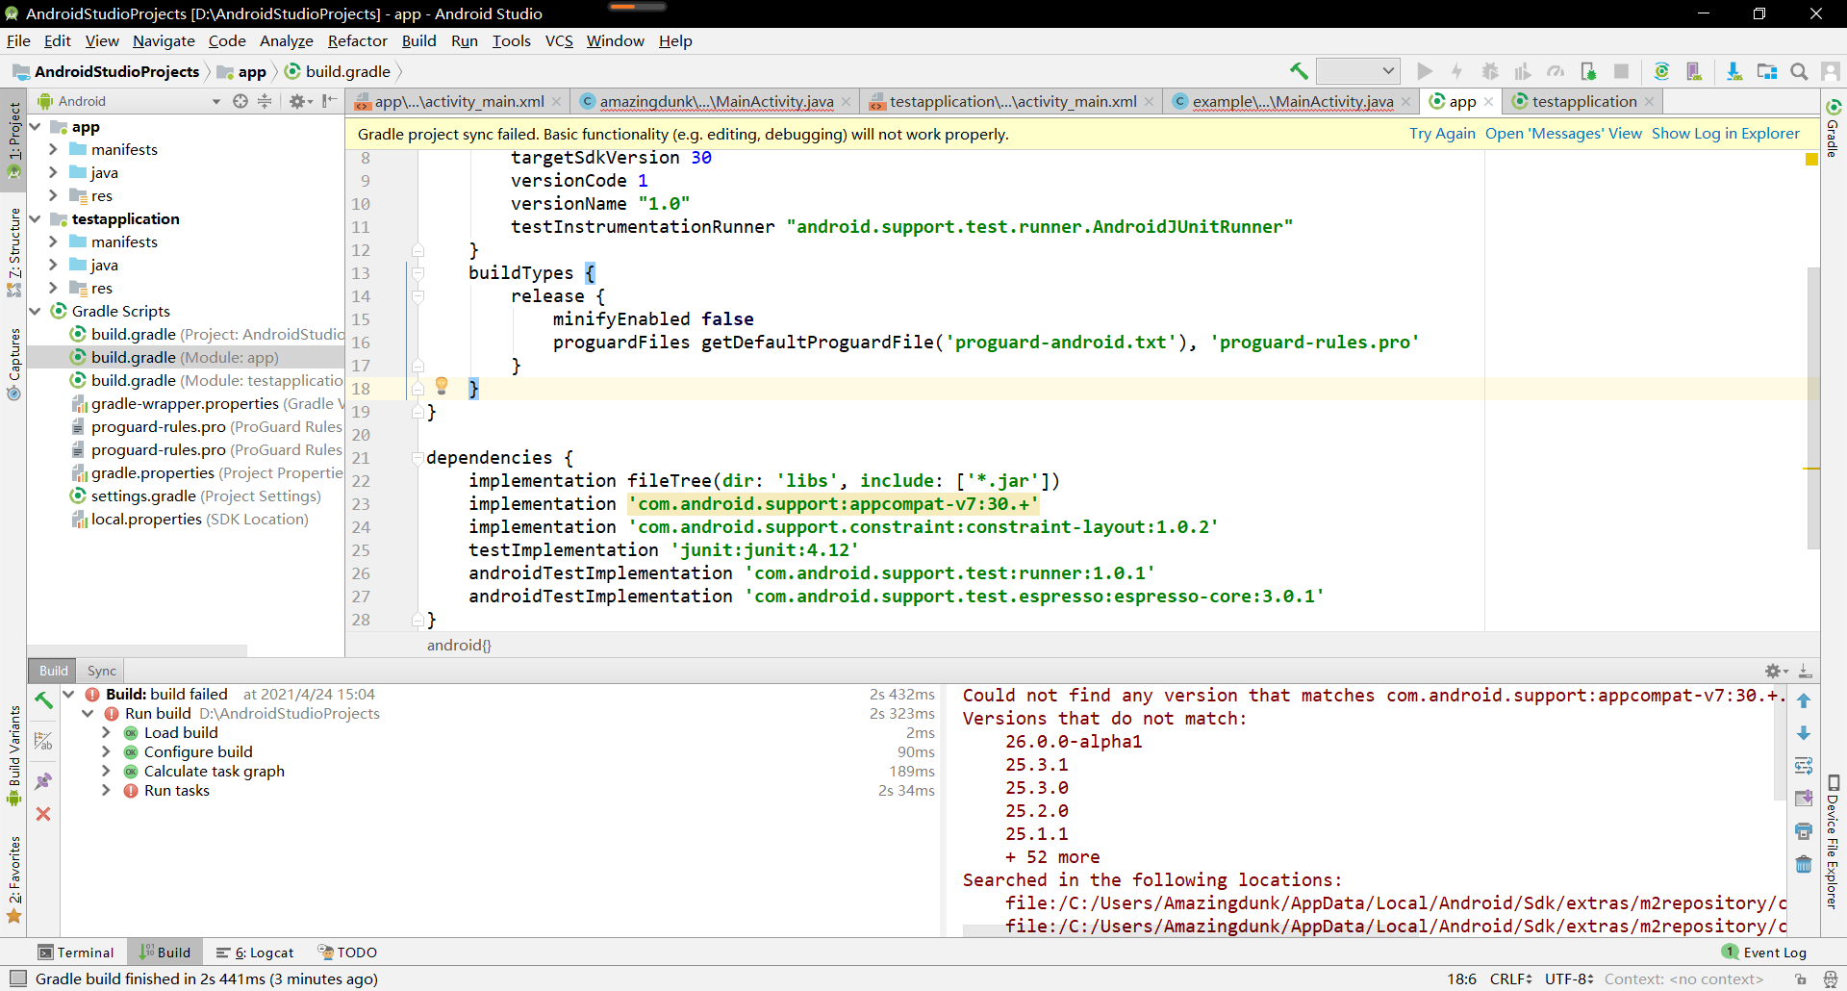The width and height of the screenshot is (1847, 991).
Task: Click the Search Everywhere magnifier icon
Action: (x=1799, y=71)
